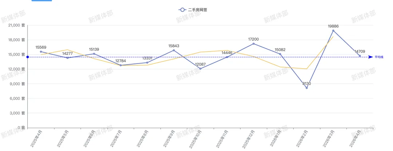Select the 2025年8月 data point 13331
This screenshot has width=393, height=151.
[x=147, y=62]
